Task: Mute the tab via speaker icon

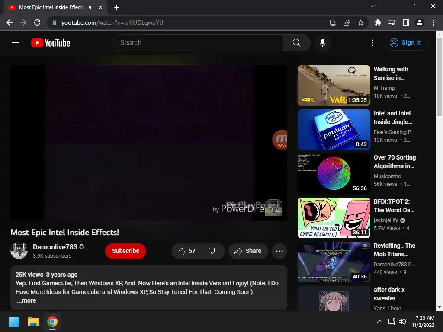Action: point(91,7)
